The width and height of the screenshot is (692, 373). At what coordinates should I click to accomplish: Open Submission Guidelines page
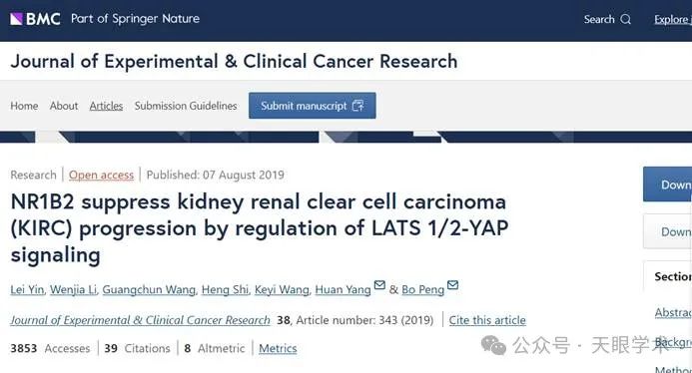point(186,106)
